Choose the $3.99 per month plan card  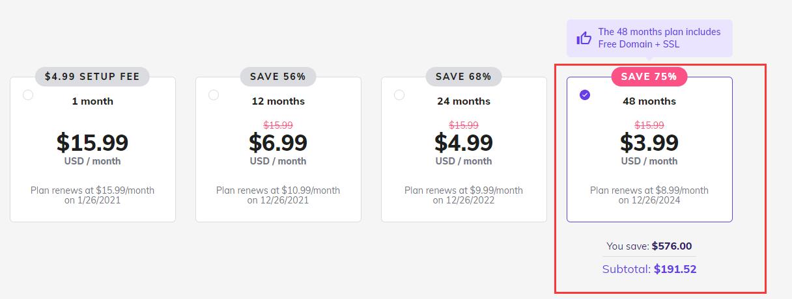[x=649, y=149]
